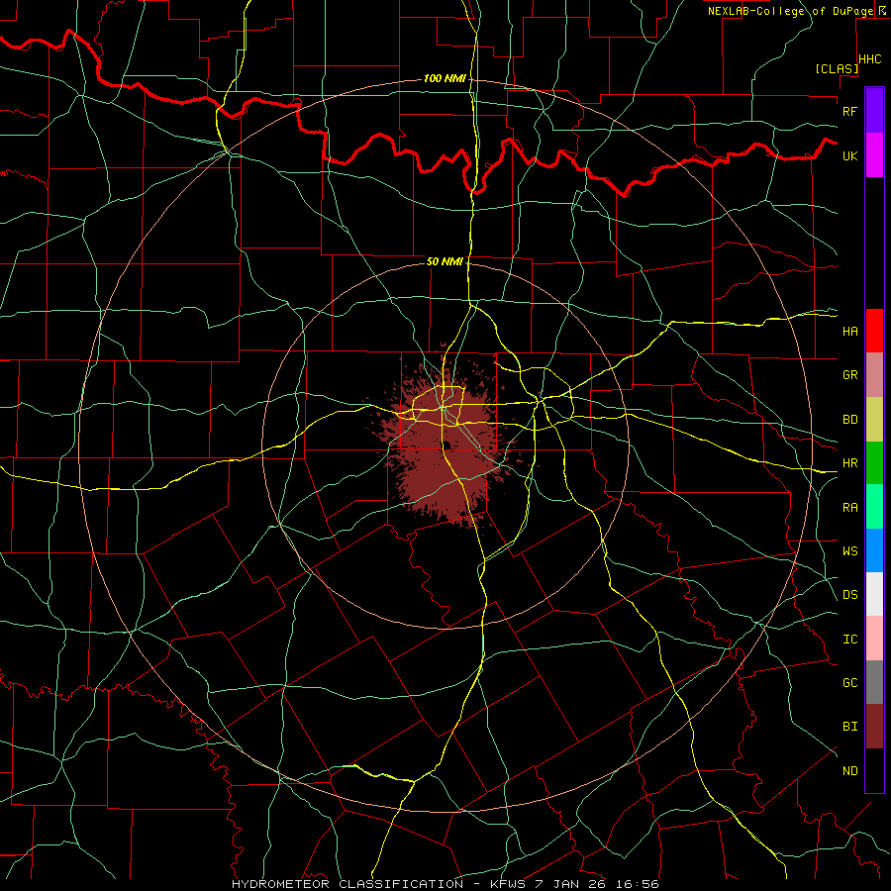
Task: Click the HR legend label
Action: (x=849, y=463)
